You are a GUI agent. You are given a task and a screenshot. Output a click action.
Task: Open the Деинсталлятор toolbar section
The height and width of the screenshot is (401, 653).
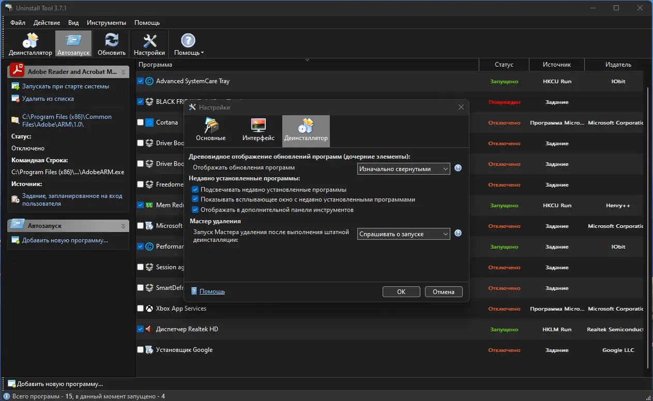click(31, 44)
